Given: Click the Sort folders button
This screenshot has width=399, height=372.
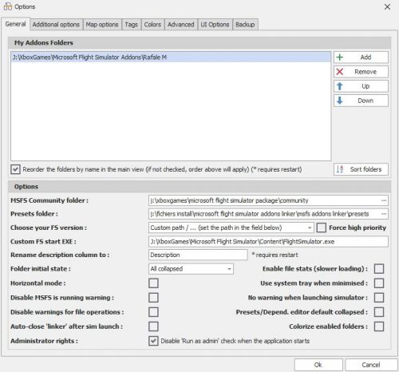Looking at the screenshot, I should 361,169.
